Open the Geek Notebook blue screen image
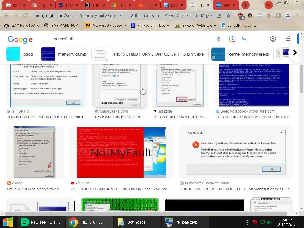 254,85
